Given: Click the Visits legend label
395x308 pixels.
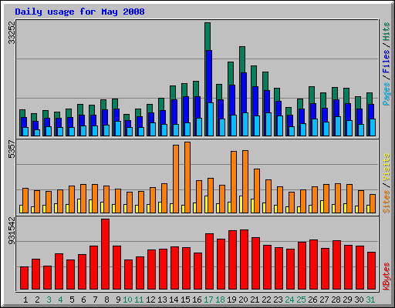Looking at the screenshot, I should point(387,167).
